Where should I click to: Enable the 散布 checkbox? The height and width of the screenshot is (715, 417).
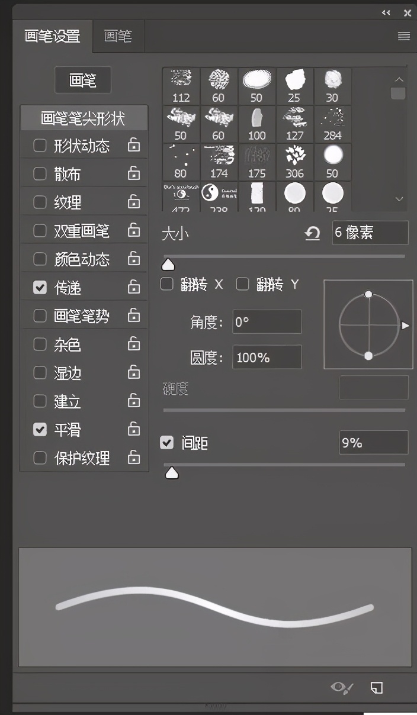(x=40, y=173)
